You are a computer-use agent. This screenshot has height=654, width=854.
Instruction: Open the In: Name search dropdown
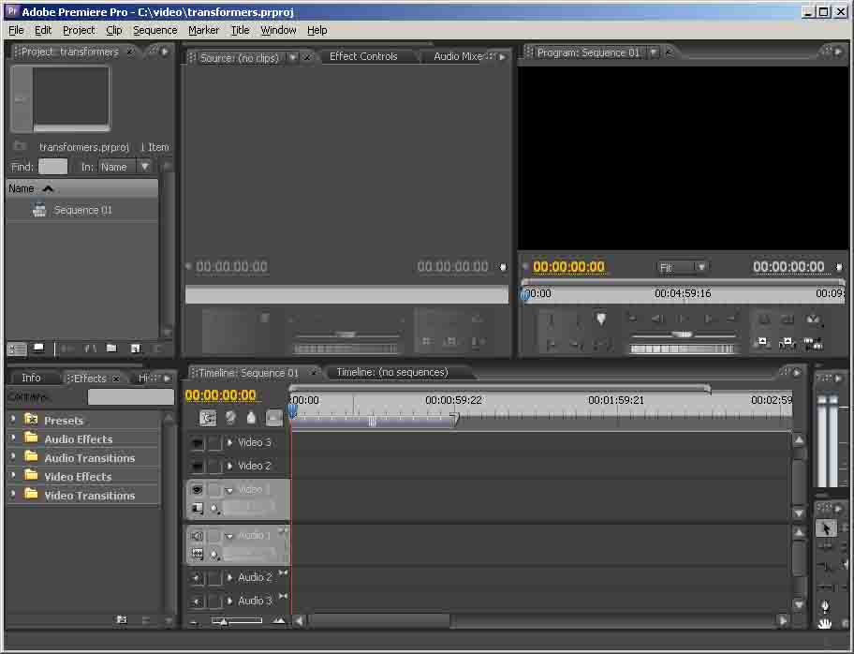click(x=125, y=167)
